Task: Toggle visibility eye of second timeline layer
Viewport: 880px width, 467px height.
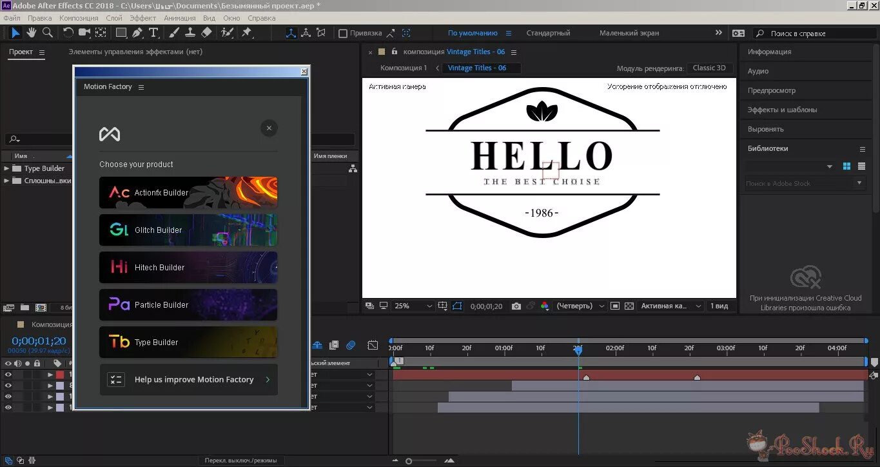Action: pyautogui.click(x=8, y=385)
